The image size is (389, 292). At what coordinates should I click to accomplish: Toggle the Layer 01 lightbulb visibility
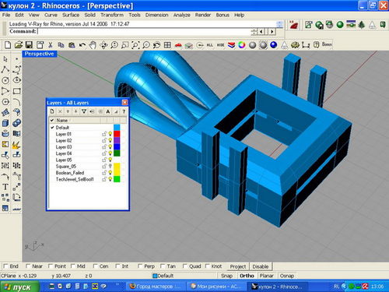pos(110,134)
